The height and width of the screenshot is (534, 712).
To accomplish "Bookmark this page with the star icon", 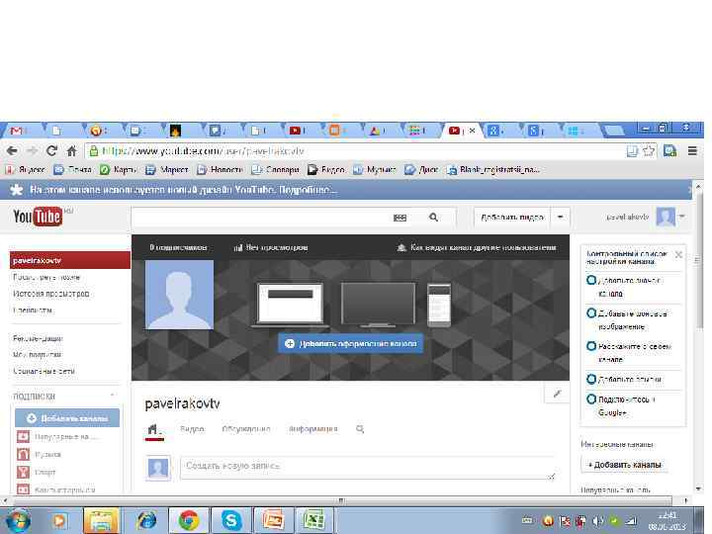I will [x=649, y=150].
